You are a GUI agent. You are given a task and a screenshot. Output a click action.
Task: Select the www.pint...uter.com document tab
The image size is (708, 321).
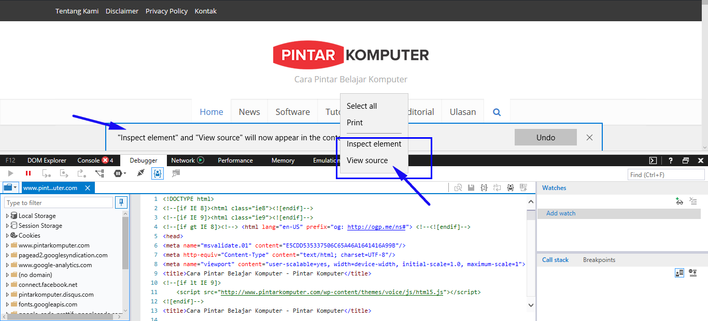point(51,188)
